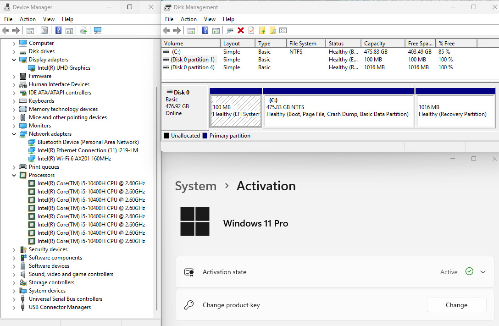
Task: Click Update driver icon with green arrow
Action: (83, 31)
